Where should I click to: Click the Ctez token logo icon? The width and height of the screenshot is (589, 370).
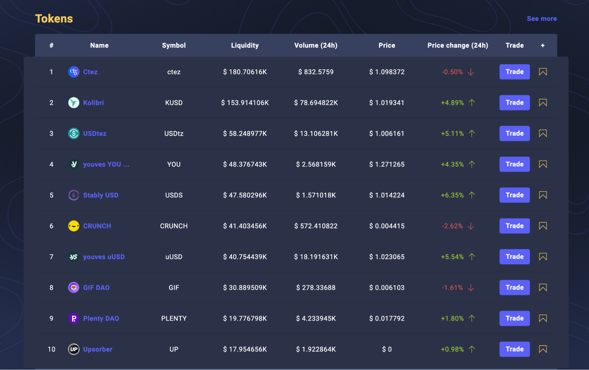pyautogui.click(x=74, y=72)
